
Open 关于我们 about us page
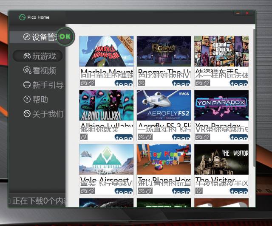[43, 114]
